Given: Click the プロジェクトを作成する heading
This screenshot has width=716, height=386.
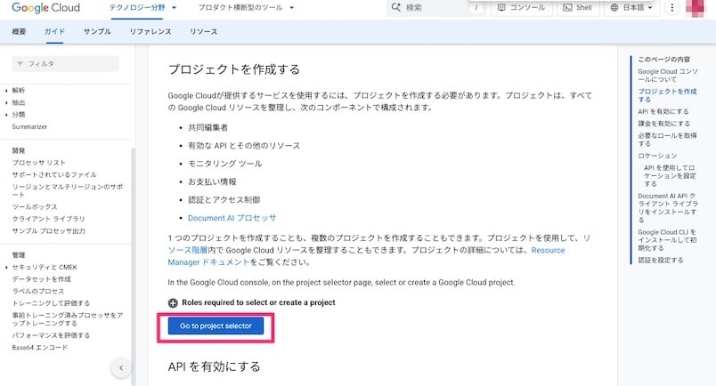Looking at the screenshot, I should coord(234,69).
